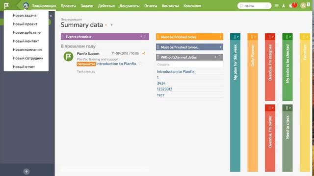Select Новый контакт from menu
Screen dimensions: 314x176
pos(26,41)
